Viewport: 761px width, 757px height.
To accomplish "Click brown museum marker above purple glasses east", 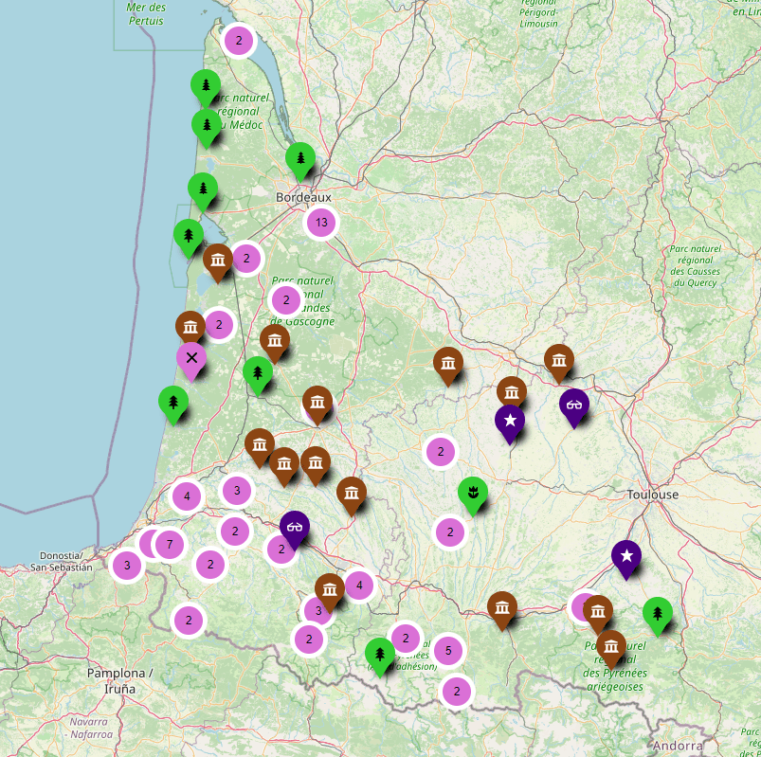I will coord(559,360).
